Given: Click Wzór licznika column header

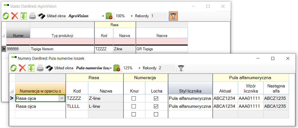Looking at the screenshot, I should tap(251, 88).
